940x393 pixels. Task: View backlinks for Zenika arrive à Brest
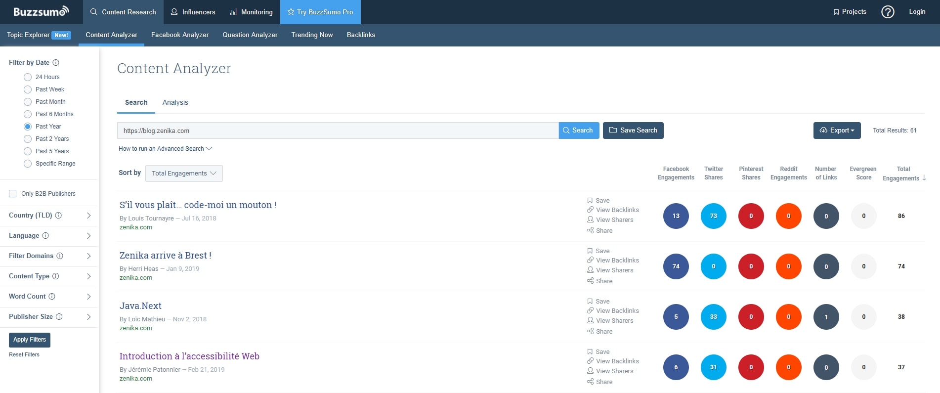pyautogui.click(x=613, y=261)
